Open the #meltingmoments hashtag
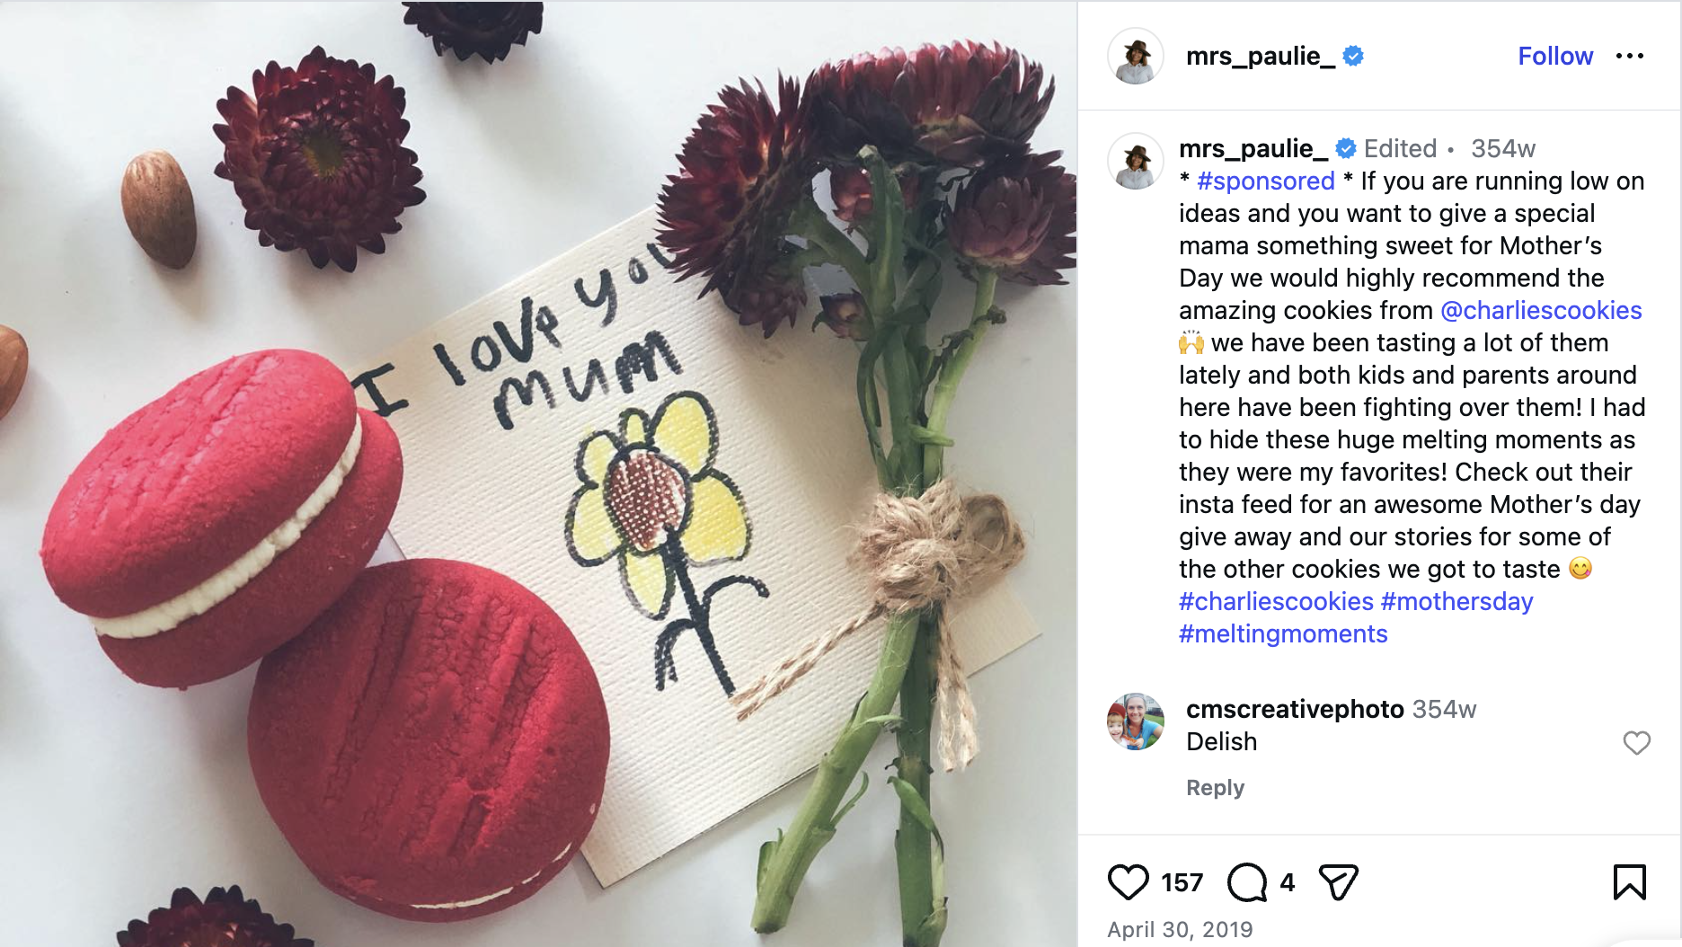The height and width of the screenshot is (947, 1682). (1283, 633)
